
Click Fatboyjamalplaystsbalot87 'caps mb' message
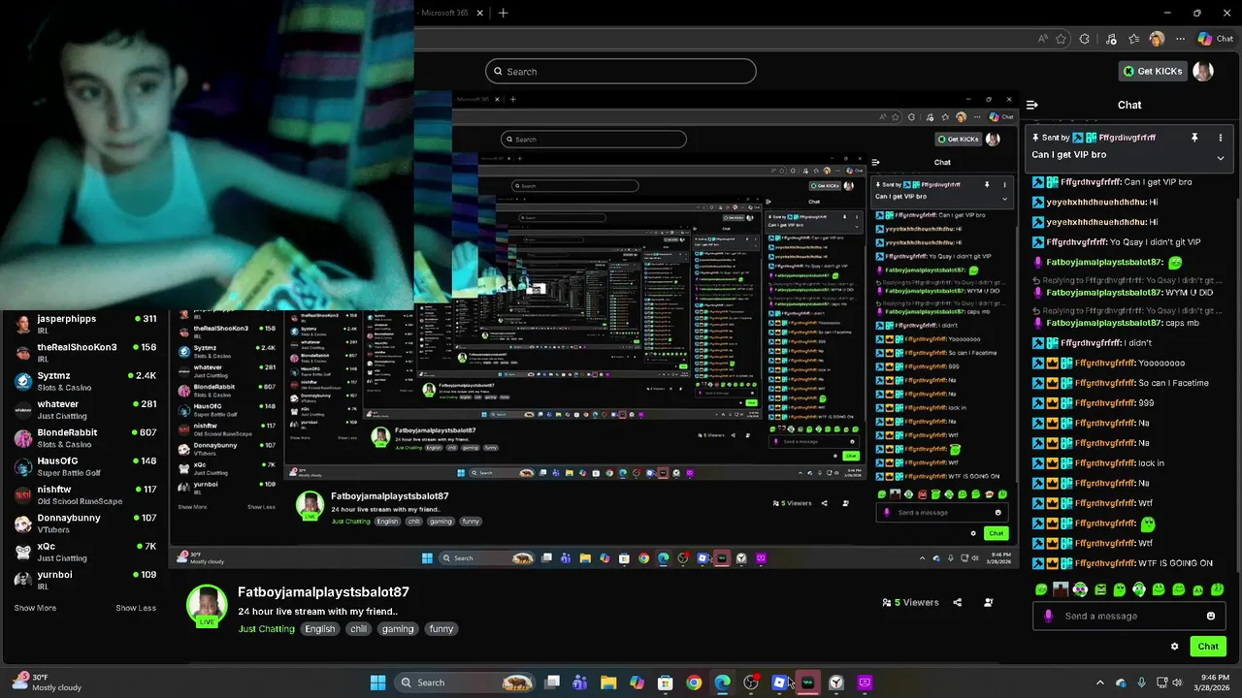pos(1182,323)
